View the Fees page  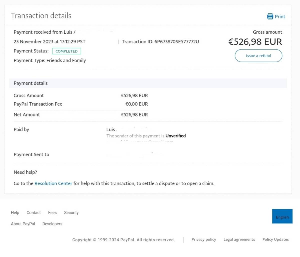tap(52, 213)
